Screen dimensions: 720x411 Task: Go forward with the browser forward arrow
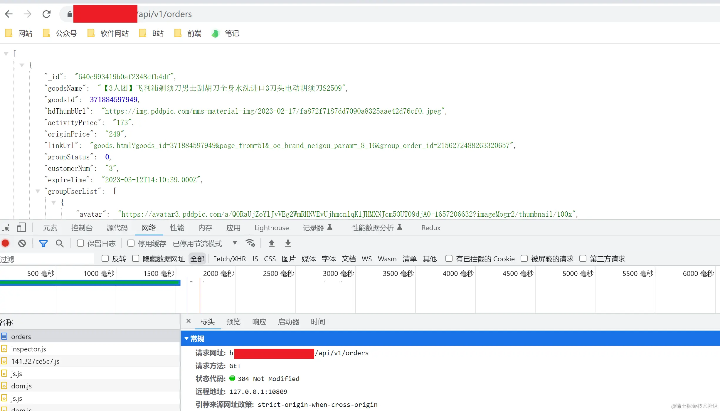[x=28, y=14]
